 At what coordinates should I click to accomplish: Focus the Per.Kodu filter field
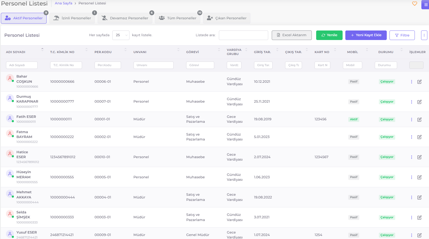point(108,65)
